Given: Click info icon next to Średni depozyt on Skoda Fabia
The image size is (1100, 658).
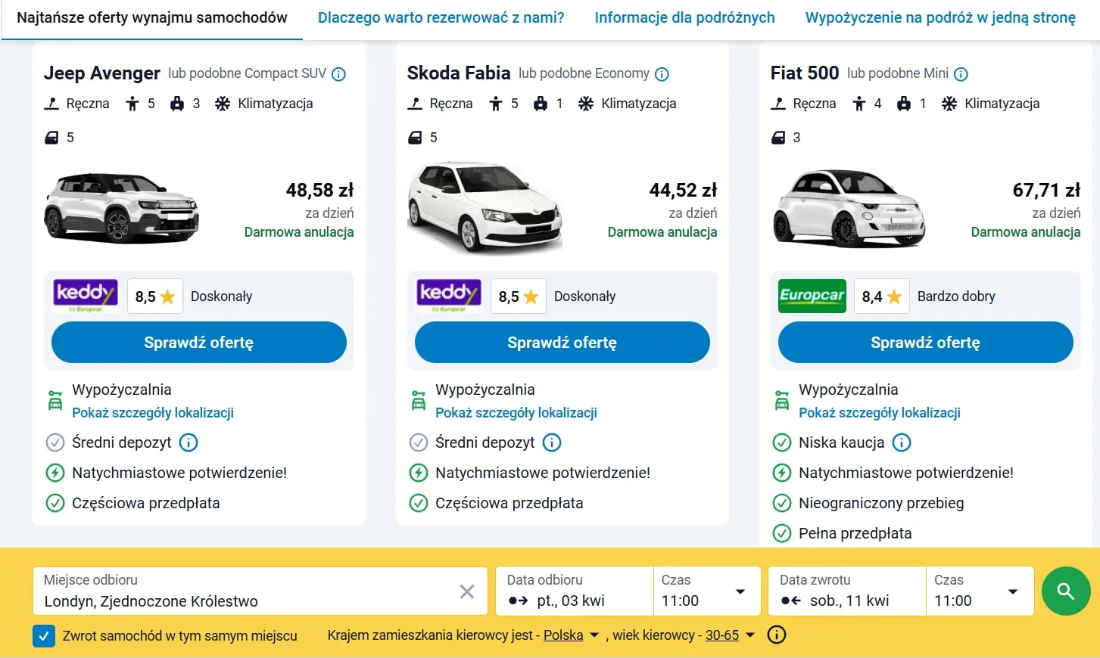Looking at the screenshot, I should 551,442.
